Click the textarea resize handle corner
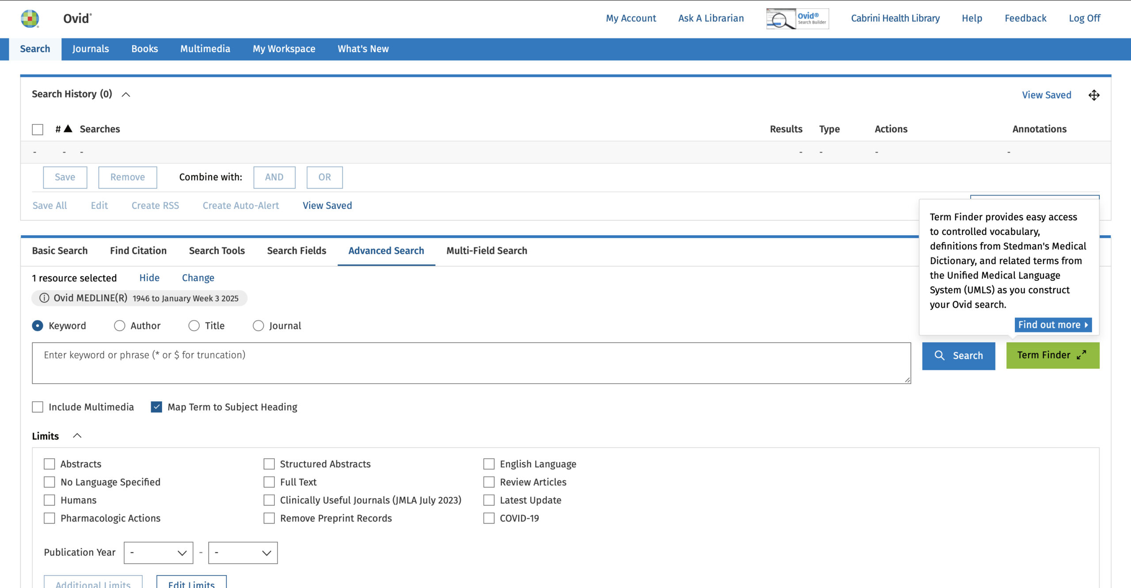Image resolution: width=1131 pixels, height=588 pixels. [907, 380]
